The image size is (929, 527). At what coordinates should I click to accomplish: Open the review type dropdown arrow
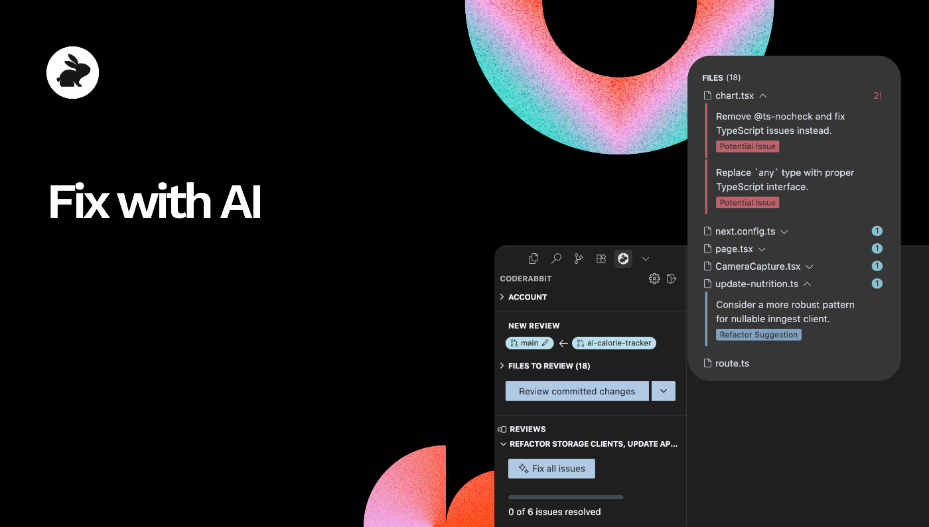pyautogui.click(x=664, y=391)
